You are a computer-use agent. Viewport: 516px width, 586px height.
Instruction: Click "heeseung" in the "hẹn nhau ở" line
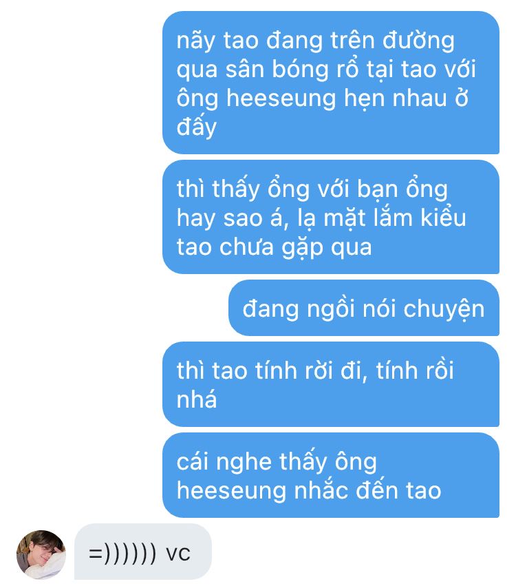(x=281, y=98)
